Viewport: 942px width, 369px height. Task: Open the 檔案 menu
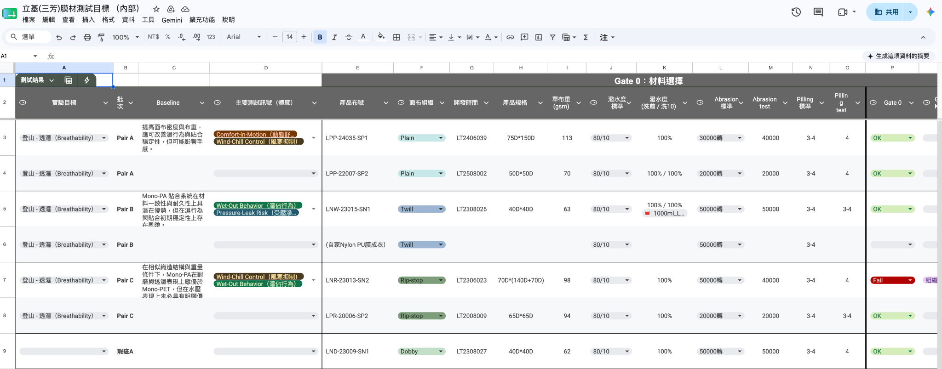(29, 20)
